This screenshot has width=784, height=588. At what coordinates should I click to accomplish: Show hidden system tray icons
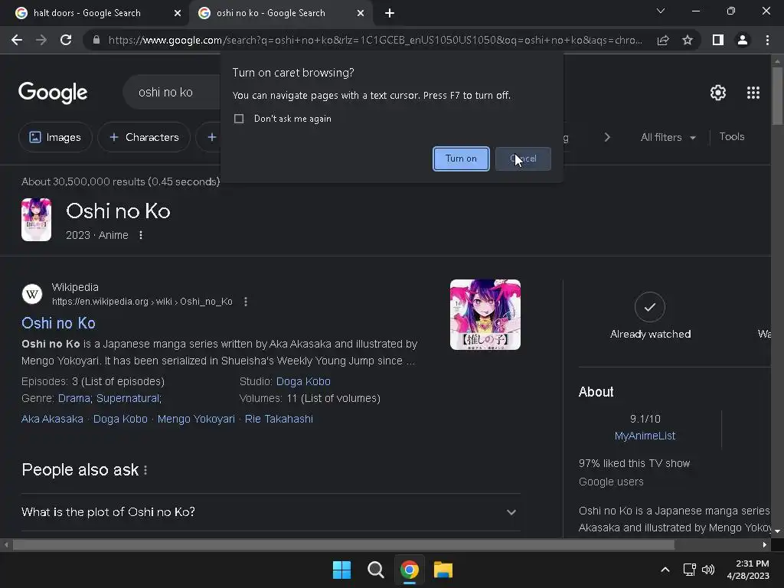coord(665,570)
